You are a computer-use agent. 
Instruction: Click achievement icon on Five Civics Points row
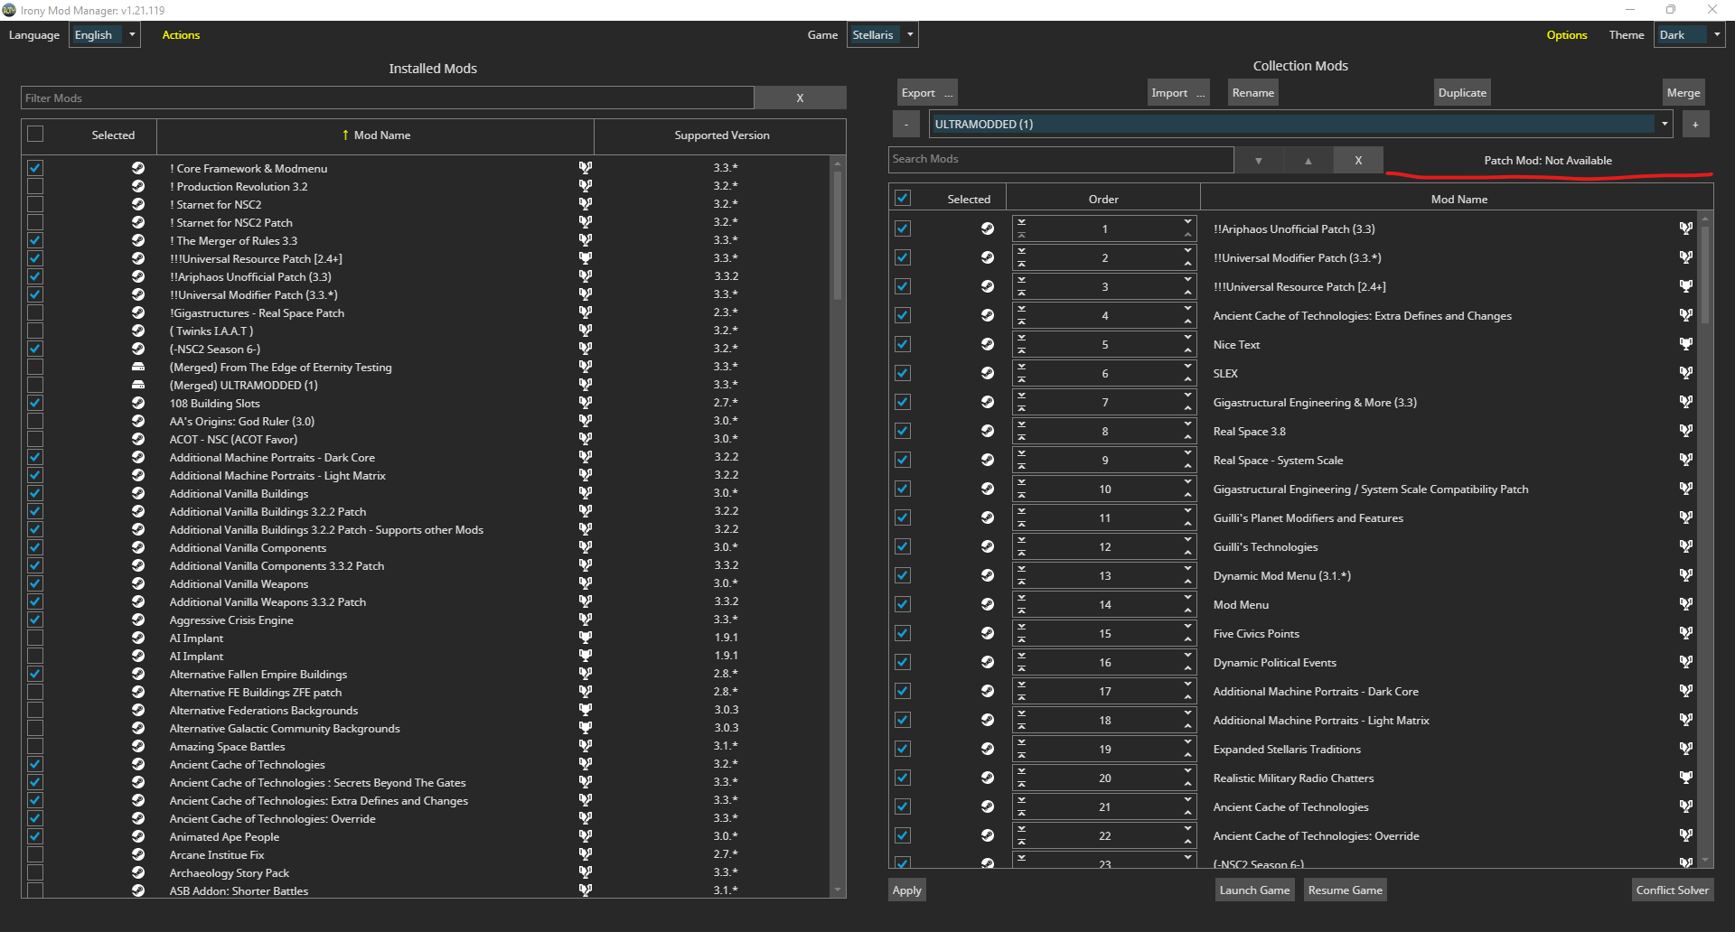click(x=1686, y=633)
